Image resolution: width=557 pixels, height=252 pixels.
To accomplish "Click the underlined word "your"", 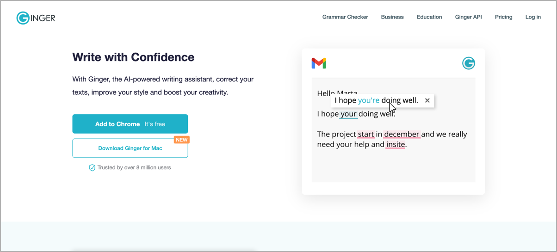I will (x=348, y=114).
